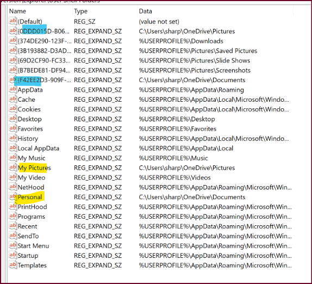Click the string icon beside Personal

pos(13,197)
